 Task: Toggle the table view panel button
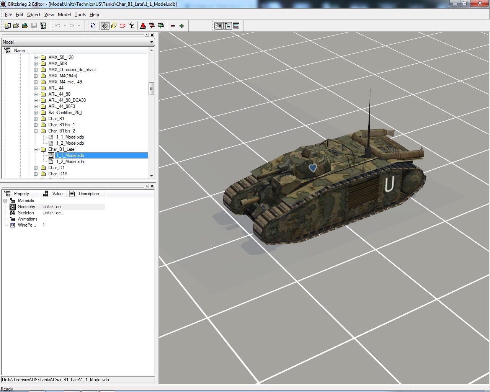point(236,26)
